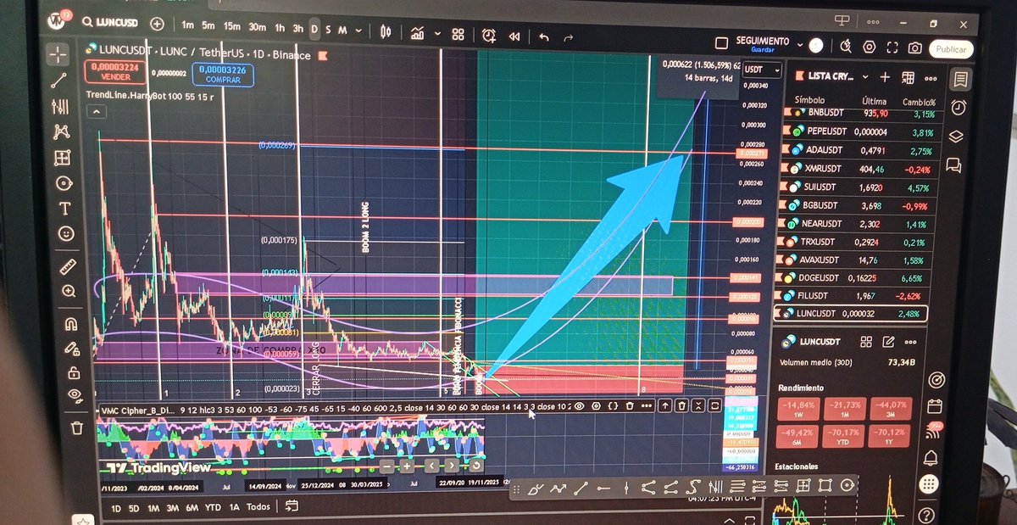Screen dimensions: 1017x525
Task: Open the help center question icon
Action: coord(927,514)
